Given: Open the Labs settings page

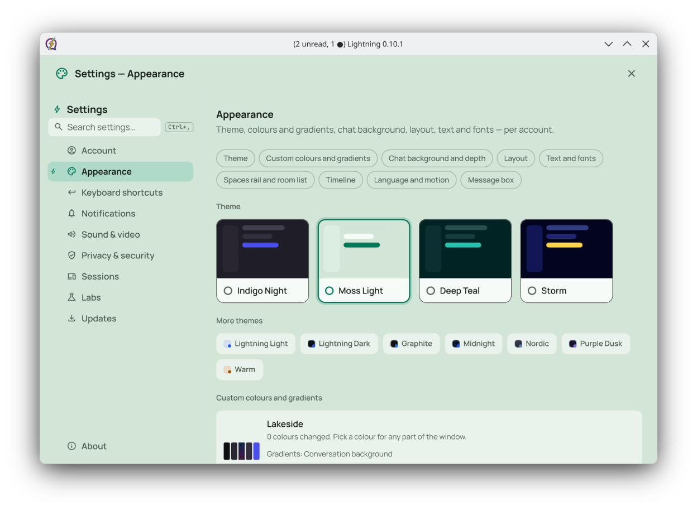Looking at the screenshot, I should tap(121, 297).
